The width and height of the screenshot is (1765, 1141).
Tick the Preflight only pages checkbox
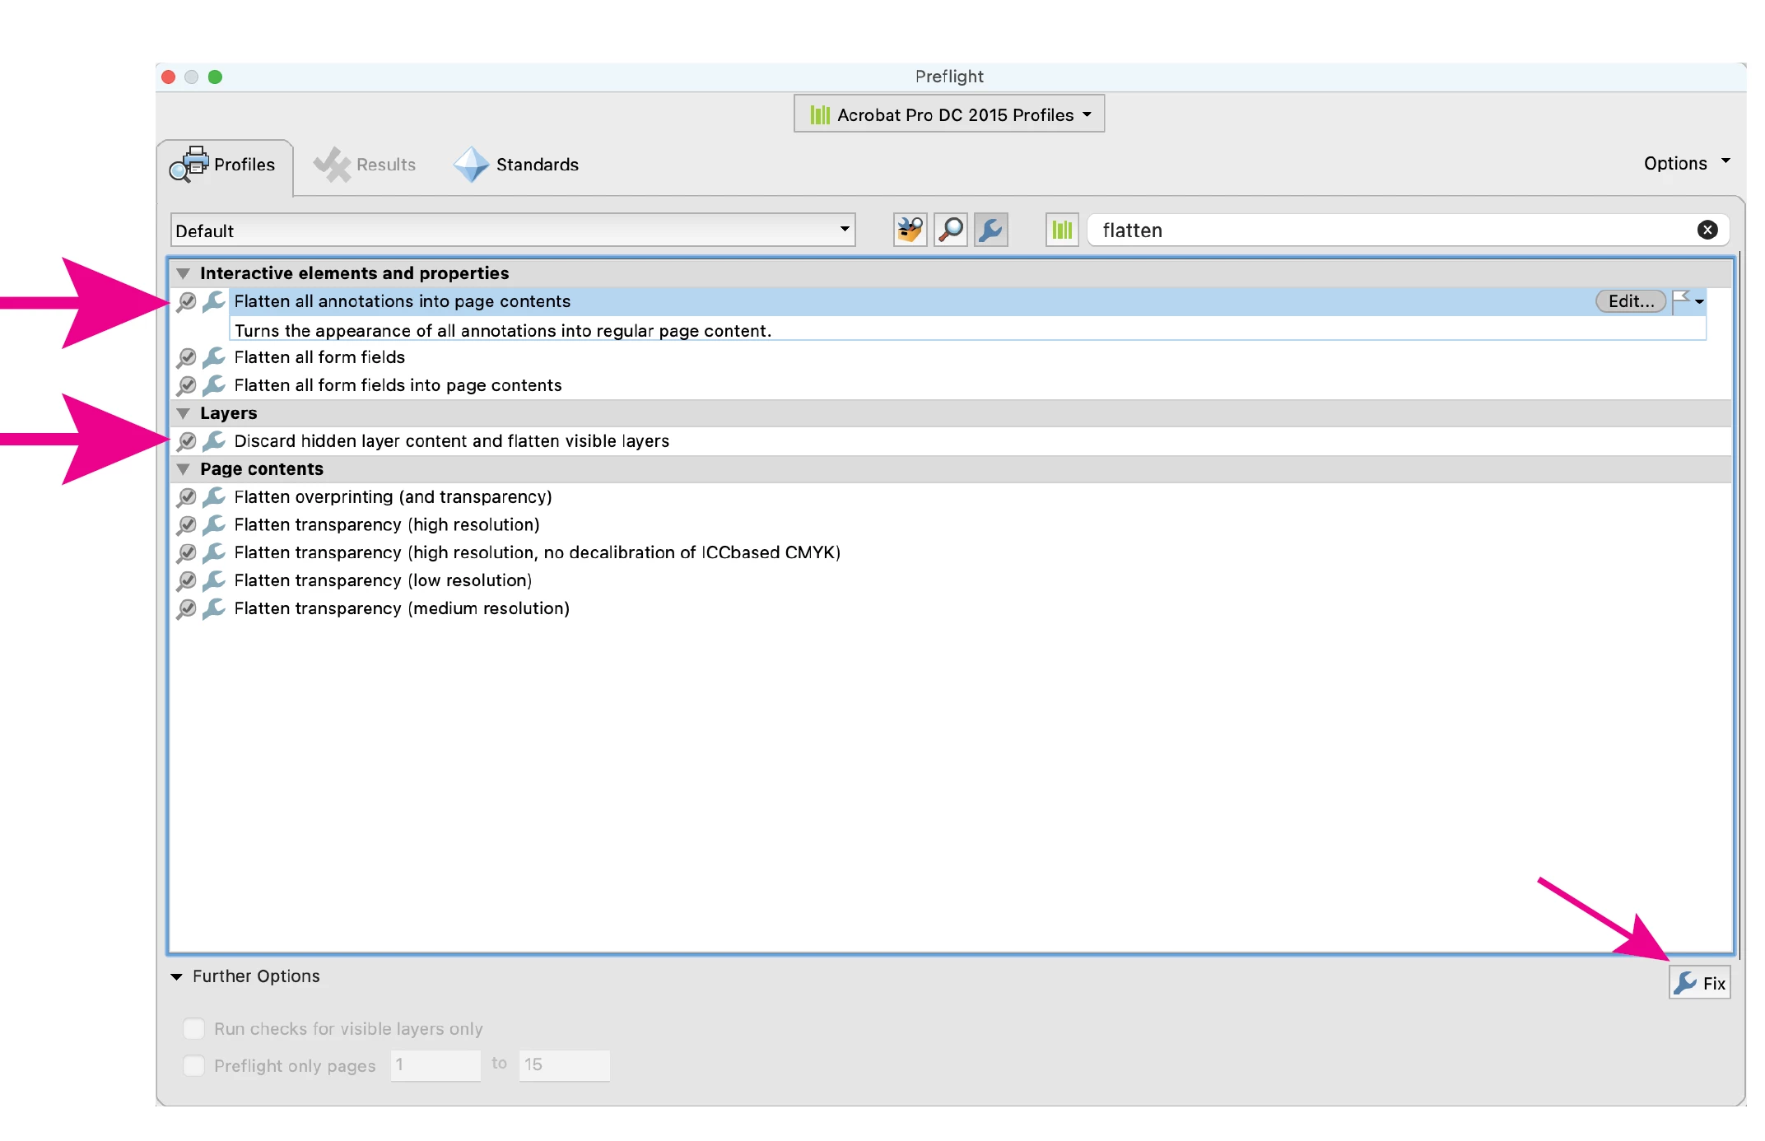[193, 1065]
